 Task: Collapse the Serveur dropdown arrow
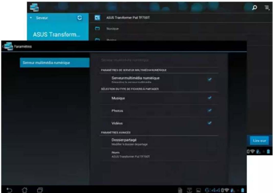(x=31, y=18)
